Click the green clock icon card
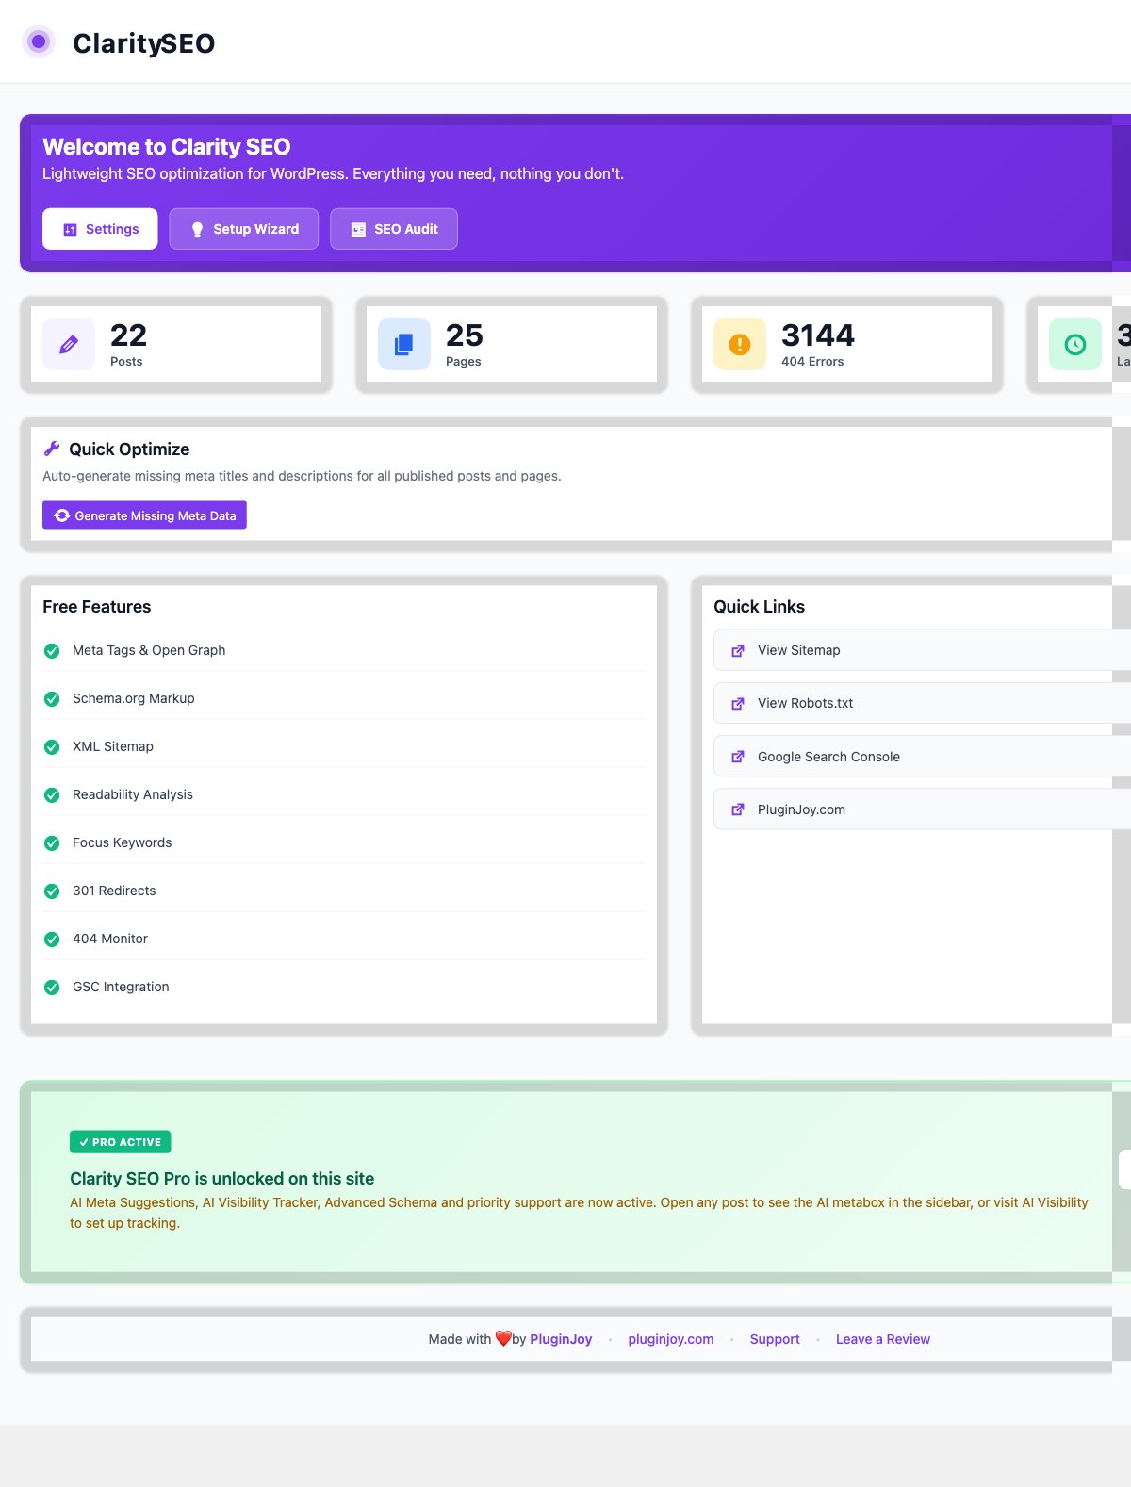The height and width of the screenshot is (1487, 1131). click(1075, 344)
